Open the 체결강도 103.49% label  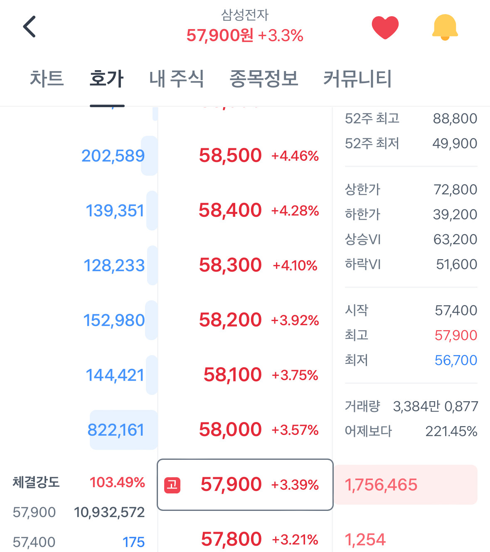(x=79, y=482)
